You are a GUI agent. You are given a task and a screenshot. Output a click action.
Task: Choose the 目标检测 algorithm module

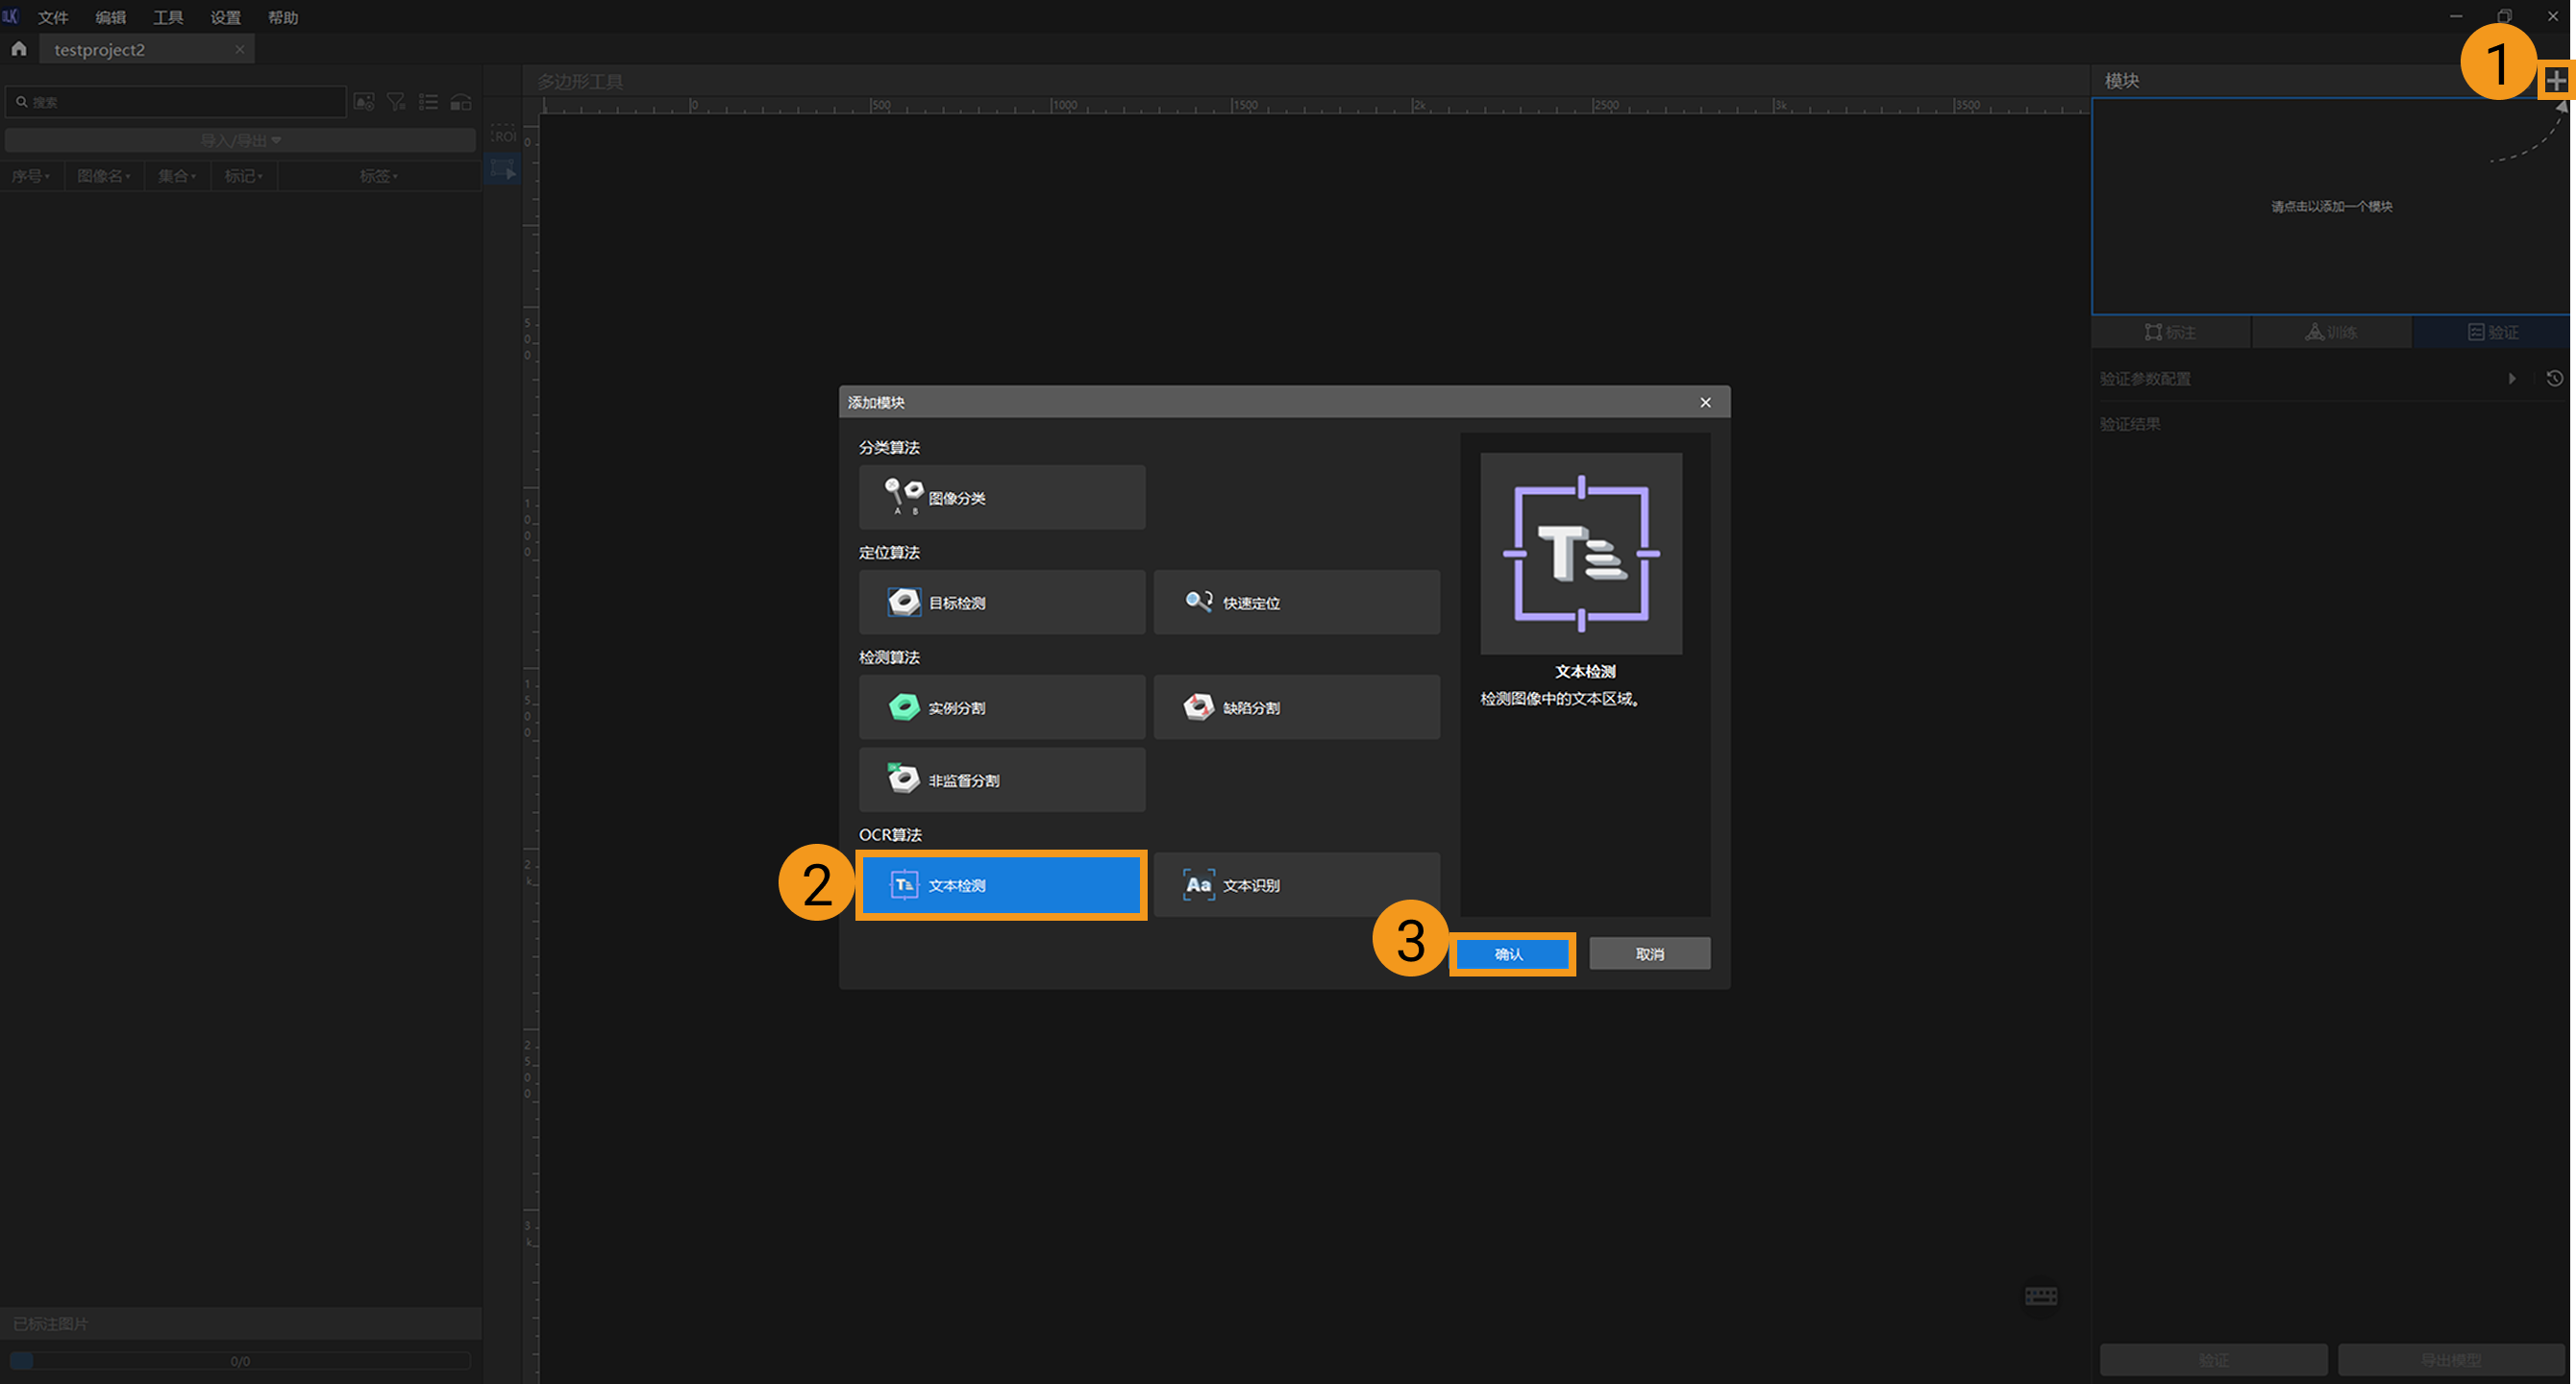pyautogui.click(x=1001, y=602)
